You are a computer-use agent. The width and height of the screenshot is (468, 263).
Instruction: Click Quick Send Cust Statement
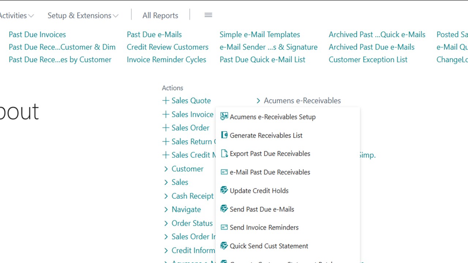click(x=269, y=246)
